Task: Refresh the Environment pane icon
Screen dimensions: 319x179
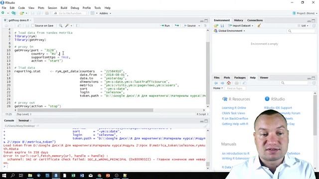Action: (x=314, y=25)
